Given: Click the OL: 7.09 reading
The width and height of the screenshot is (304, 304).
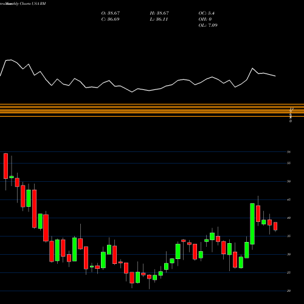Looking at the screenshot, I should click(208, 26).
